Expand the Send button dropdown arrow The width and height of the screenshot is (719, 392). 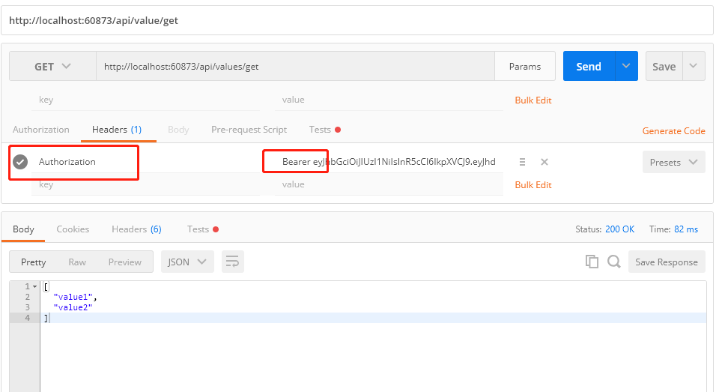(626, 66)
